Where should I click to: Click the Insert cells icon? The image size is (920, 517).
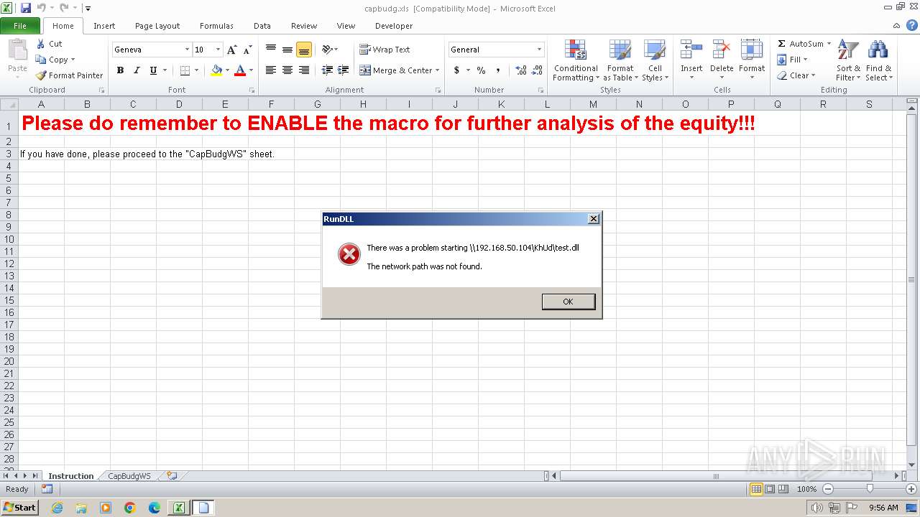691,50
